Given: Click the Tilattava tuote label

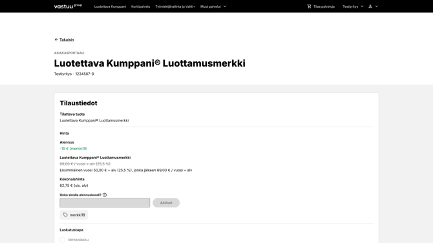Looking at the screenshot, I should (x=72, y=114).
